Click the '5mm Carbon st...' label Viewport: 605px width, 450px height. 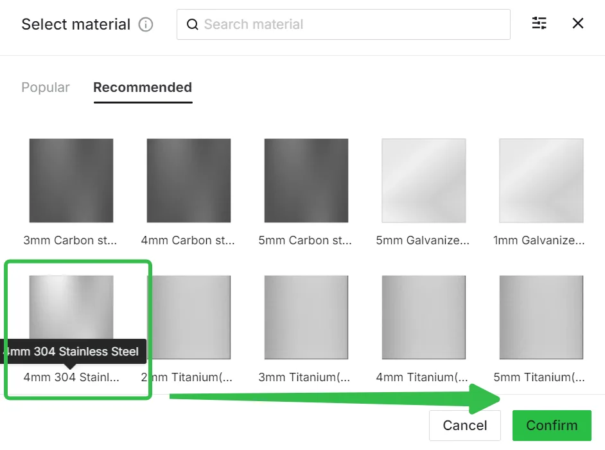coord(305,240)
